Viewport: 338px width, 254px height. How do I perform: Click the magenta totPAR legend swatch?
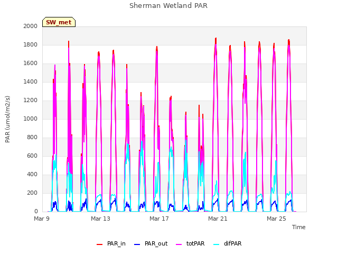tap(179, 244)
